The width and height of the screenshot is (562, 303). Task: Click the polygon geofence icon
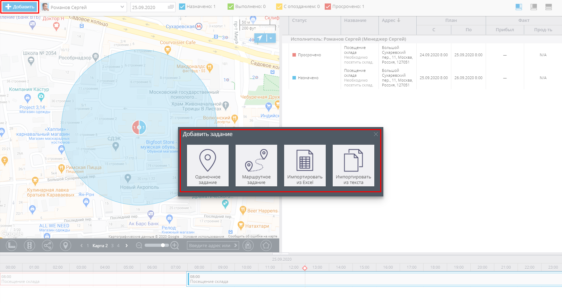[266, 245]
